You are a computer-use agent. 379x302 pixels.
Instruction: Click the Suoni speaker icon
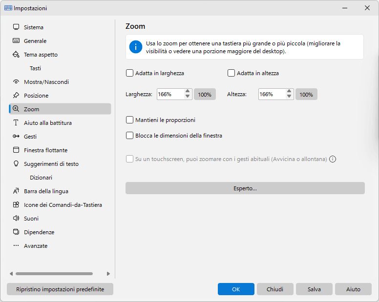[x=16, y=218]
